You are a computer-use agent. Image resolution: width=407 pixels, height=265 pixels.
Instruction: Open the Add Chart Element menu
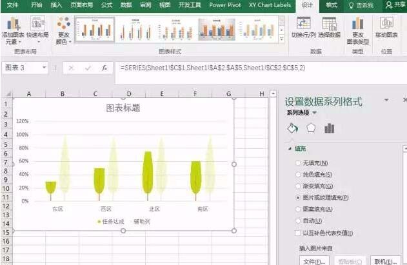pyautogui.click(x=13, y=31)
